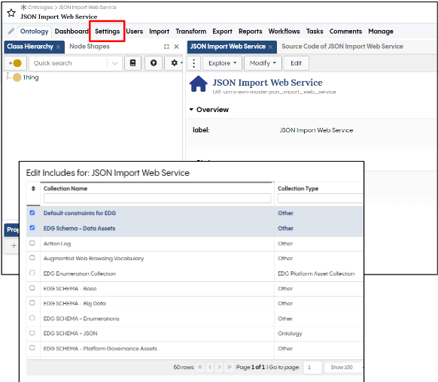Open the Settings tab
438x382 pixels.
pos(108,32)
